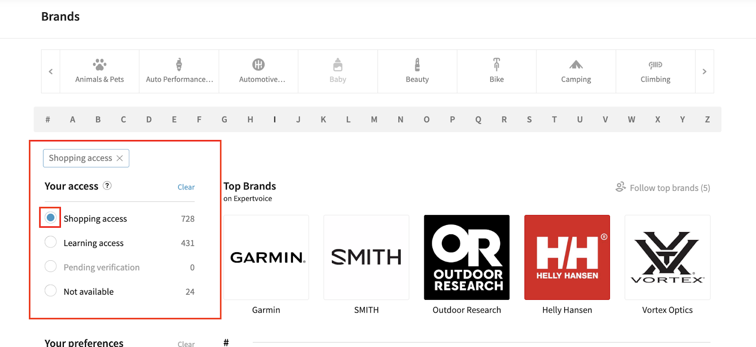
Task: Open the Bike category icon
Action: tap(497, 65)
